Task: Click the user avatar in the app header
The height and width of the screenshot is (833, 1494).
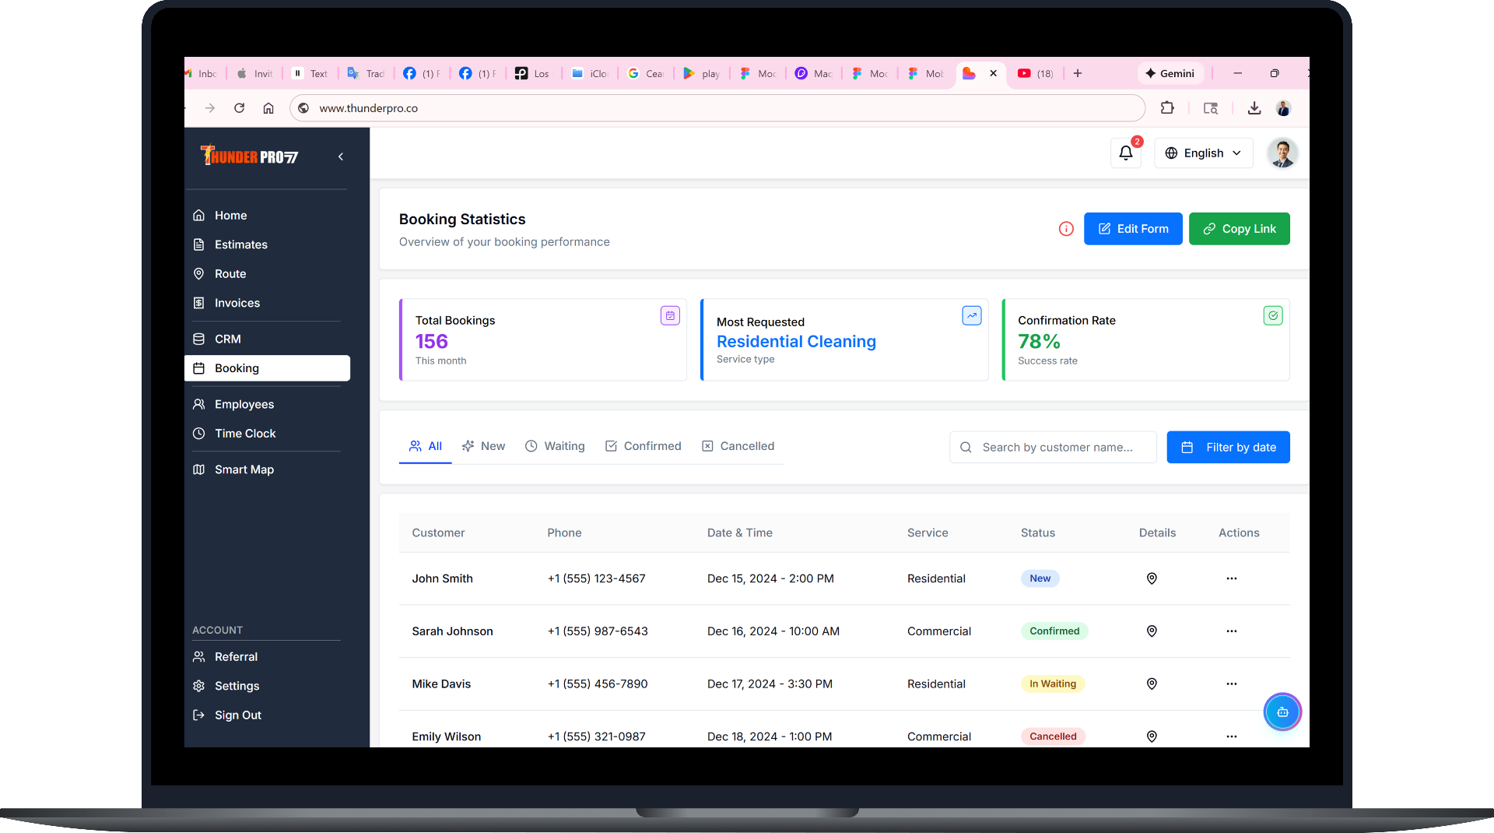Action: (1282, 153)
